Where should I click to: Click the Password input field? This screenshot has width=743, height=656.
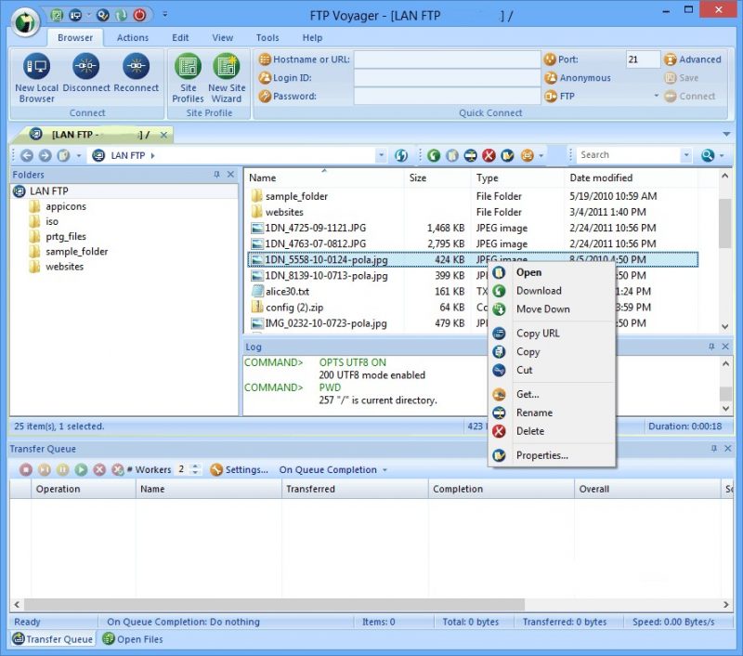tap(447, 97)
